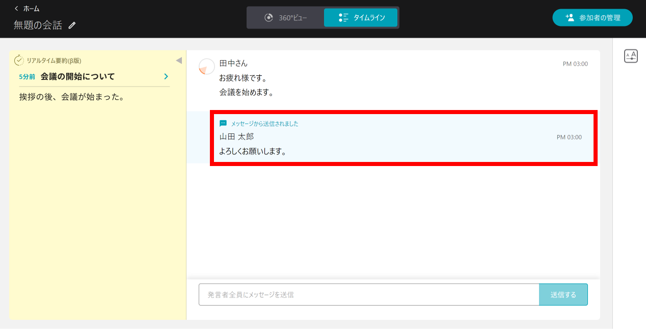Open the text size (AA) adjustment control
The image size is (646, 329).
[631, 55]
